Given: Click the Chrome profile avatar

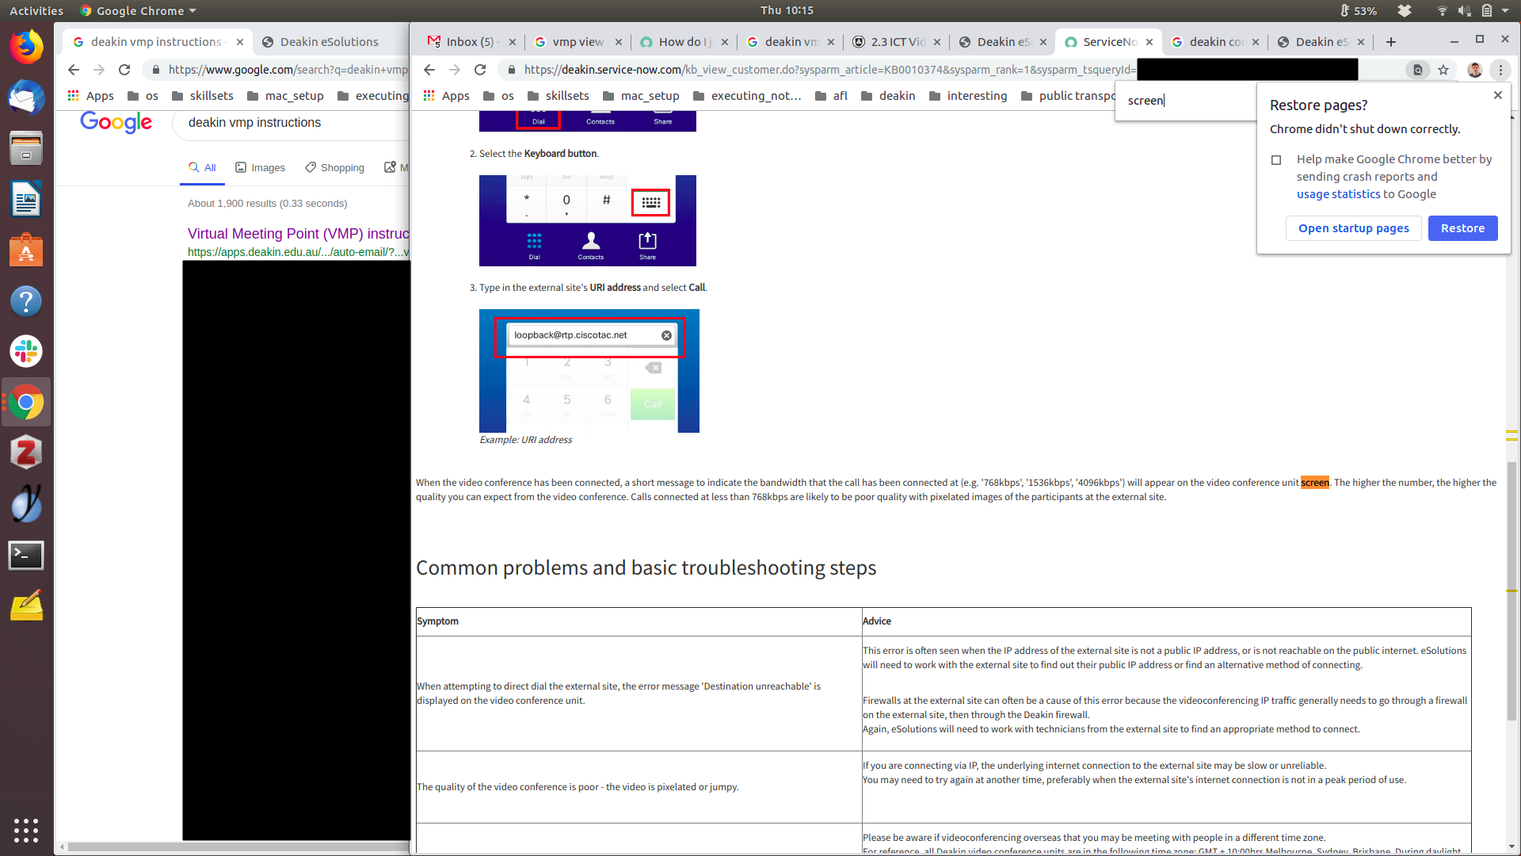Looking at the screenshot, I should click(1474, 70).
